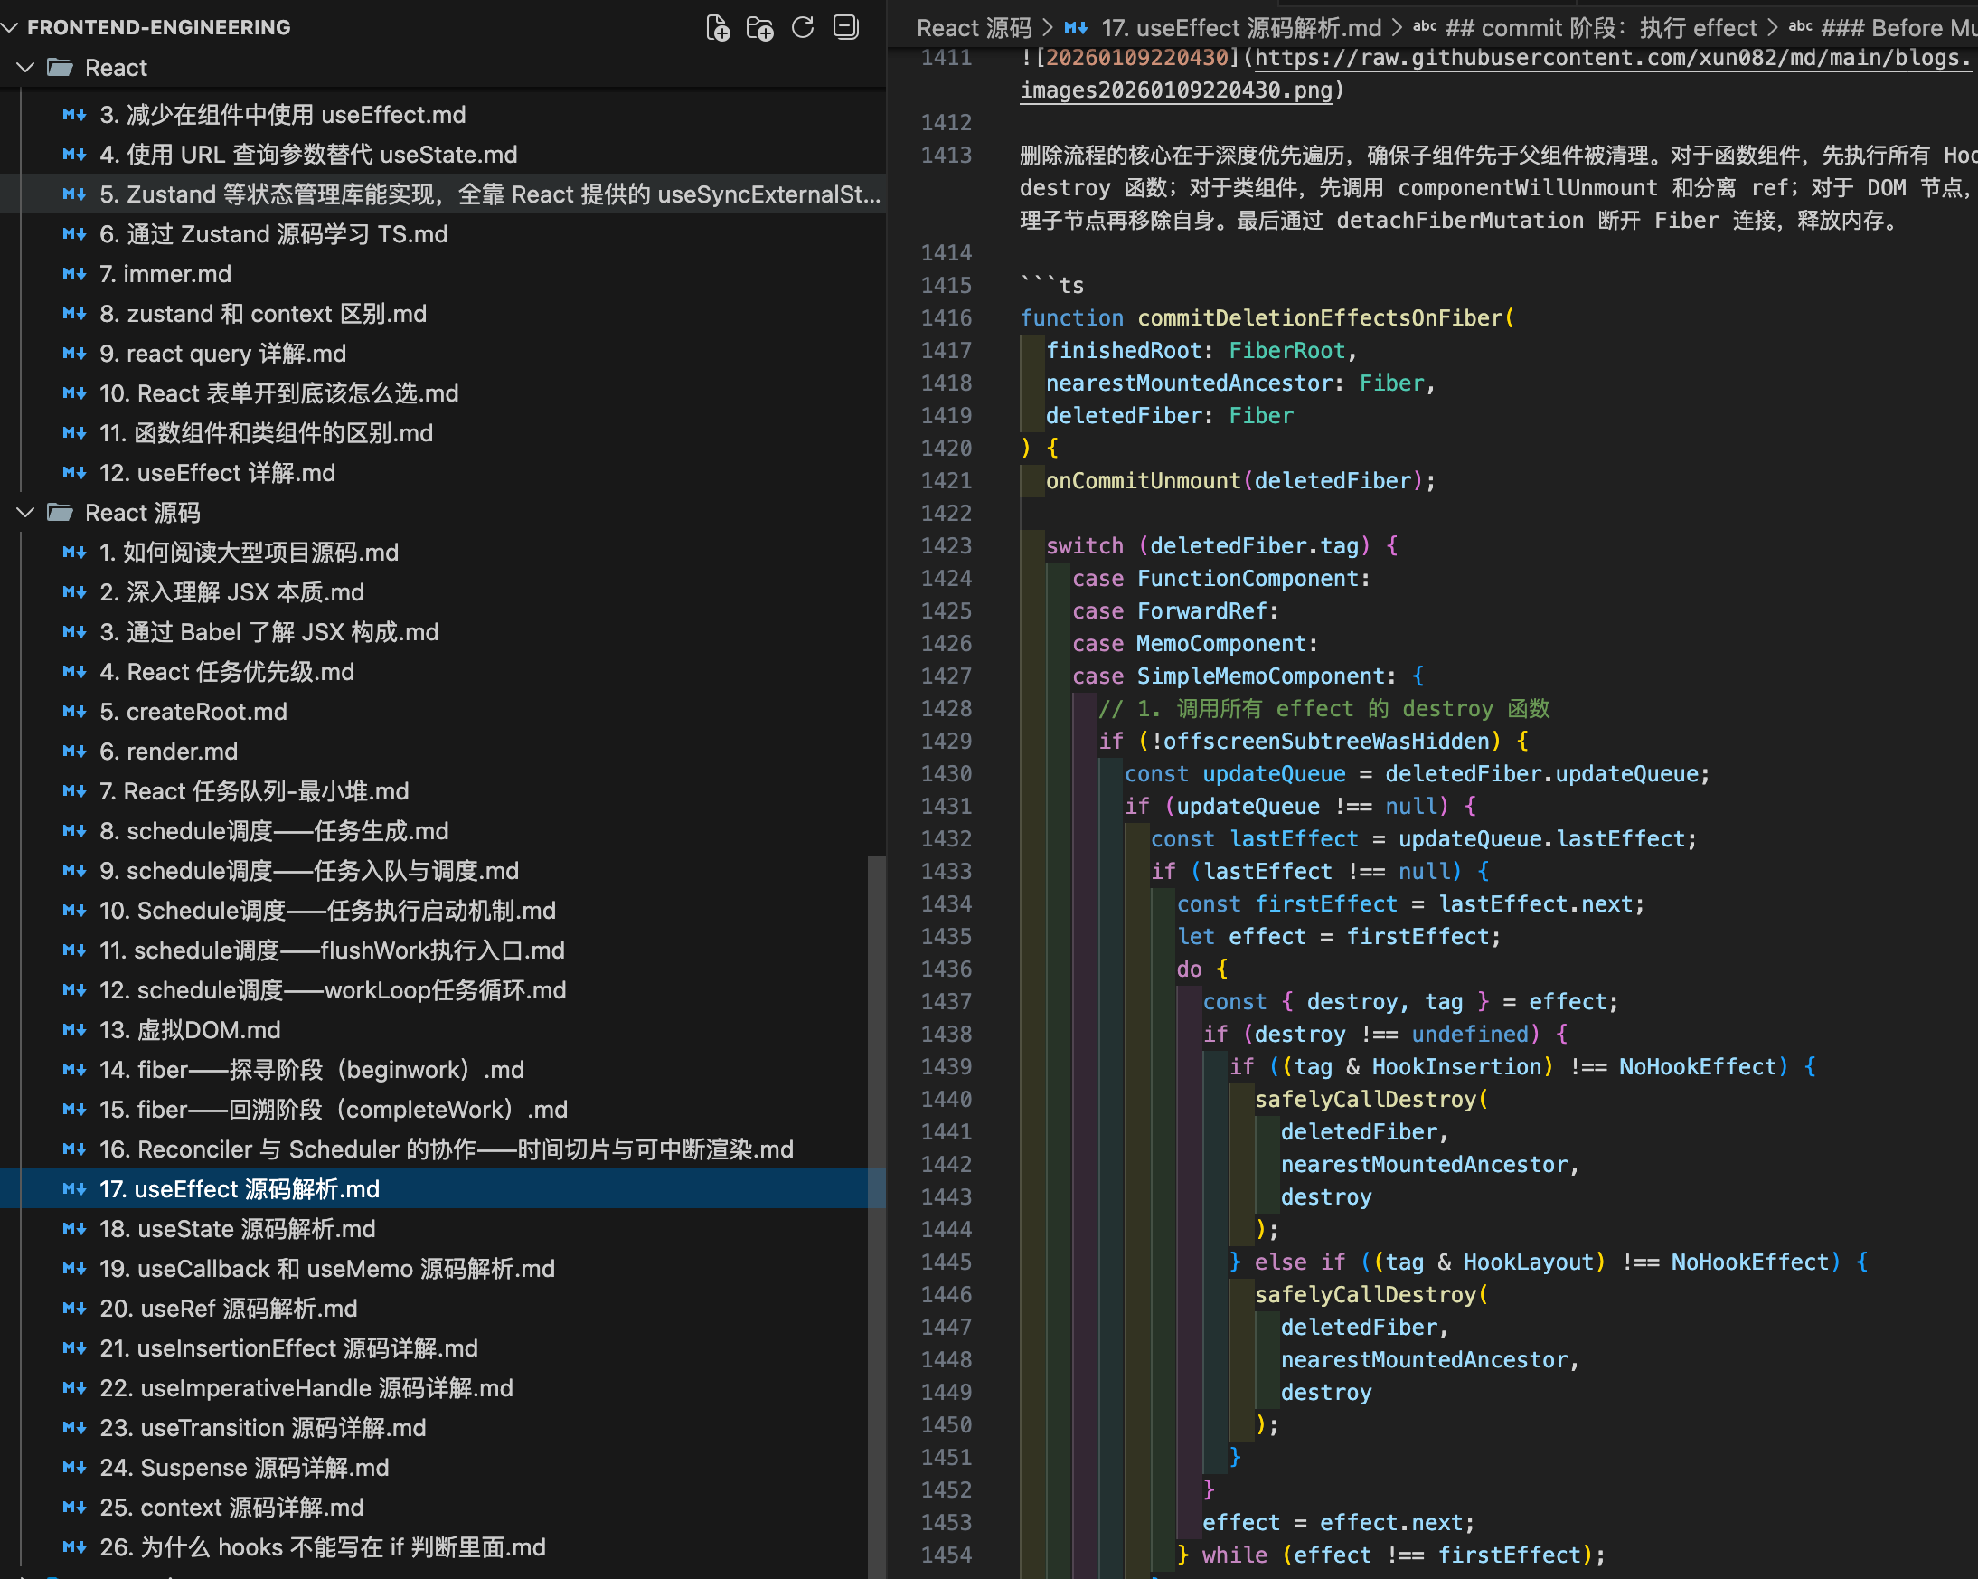1978x1579 pixels.
Task: Open 18. useState 源码解析.md file
Action: click(237, 1228)
